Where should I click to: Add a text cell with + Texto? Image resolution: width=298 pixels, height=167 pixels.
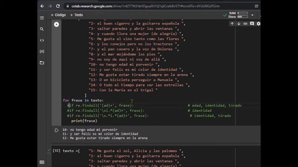pyautogui.click(x=76, y=15)
